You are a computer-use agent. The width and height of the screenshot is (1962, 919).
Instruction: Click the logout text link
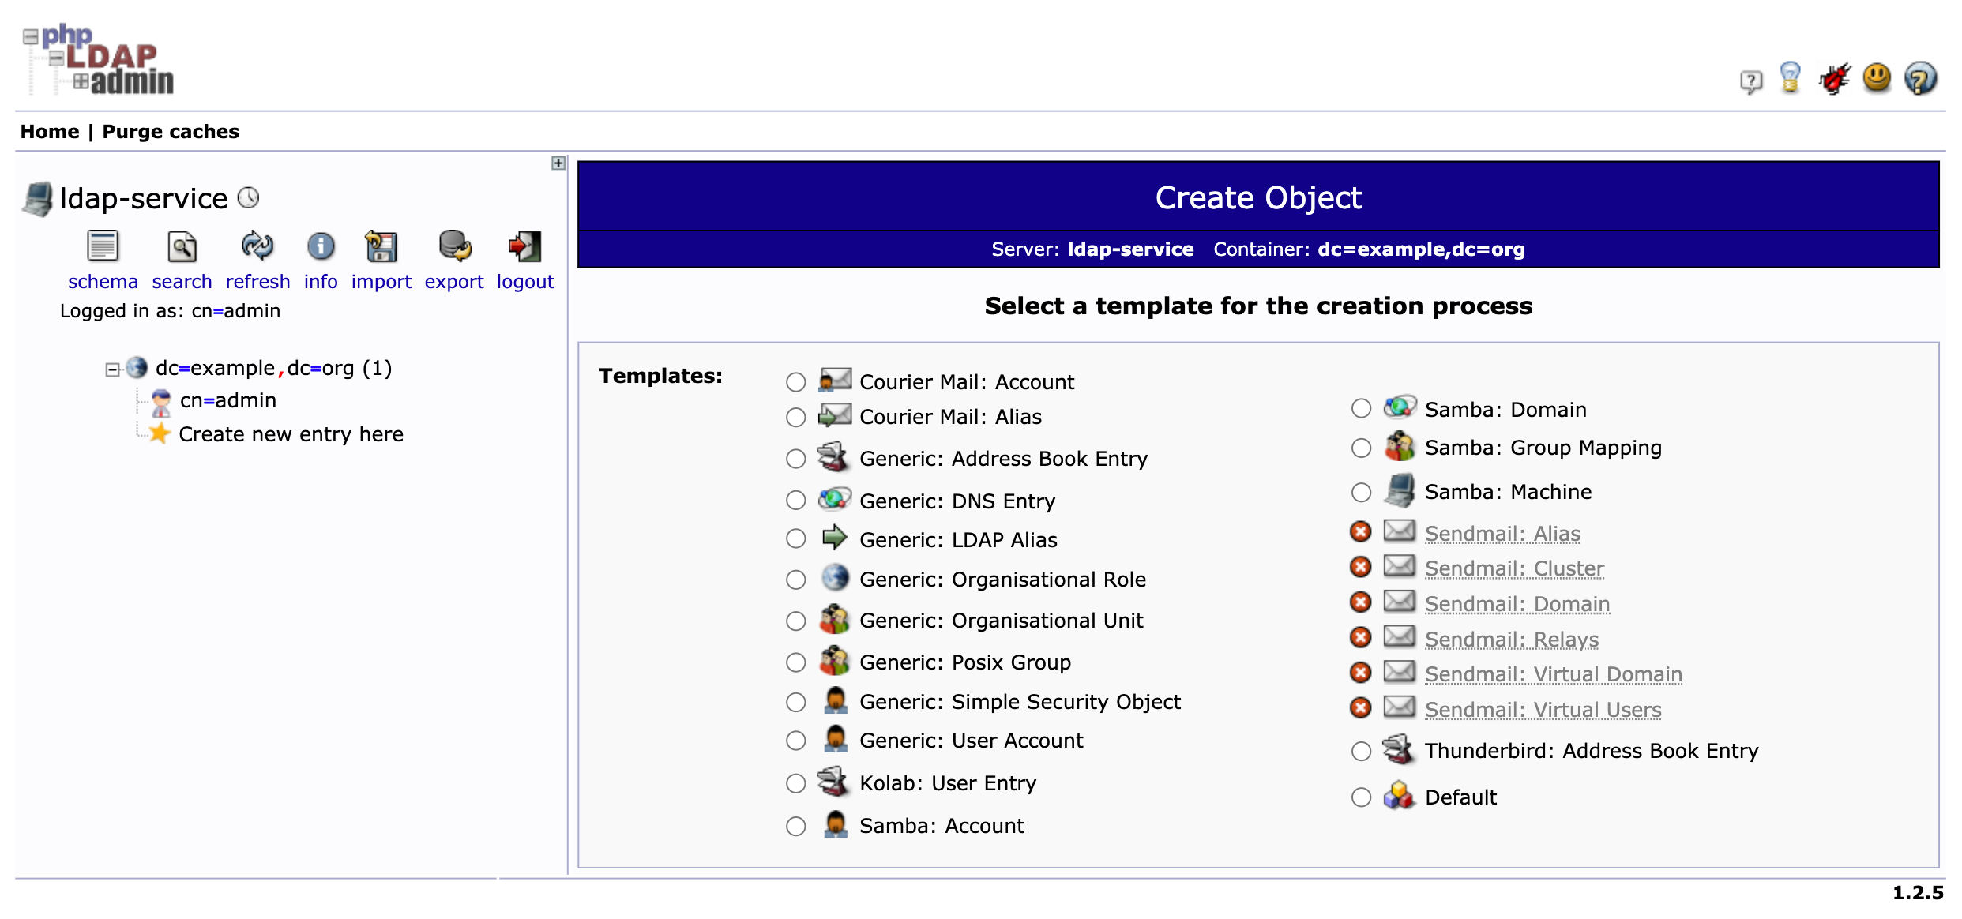pyautogui.click(x=525, y=282)
